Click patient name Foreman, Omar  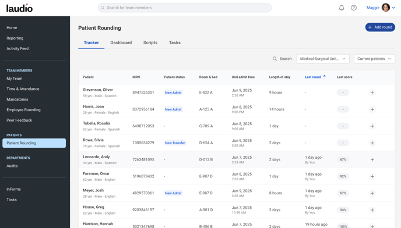point(96,173)
